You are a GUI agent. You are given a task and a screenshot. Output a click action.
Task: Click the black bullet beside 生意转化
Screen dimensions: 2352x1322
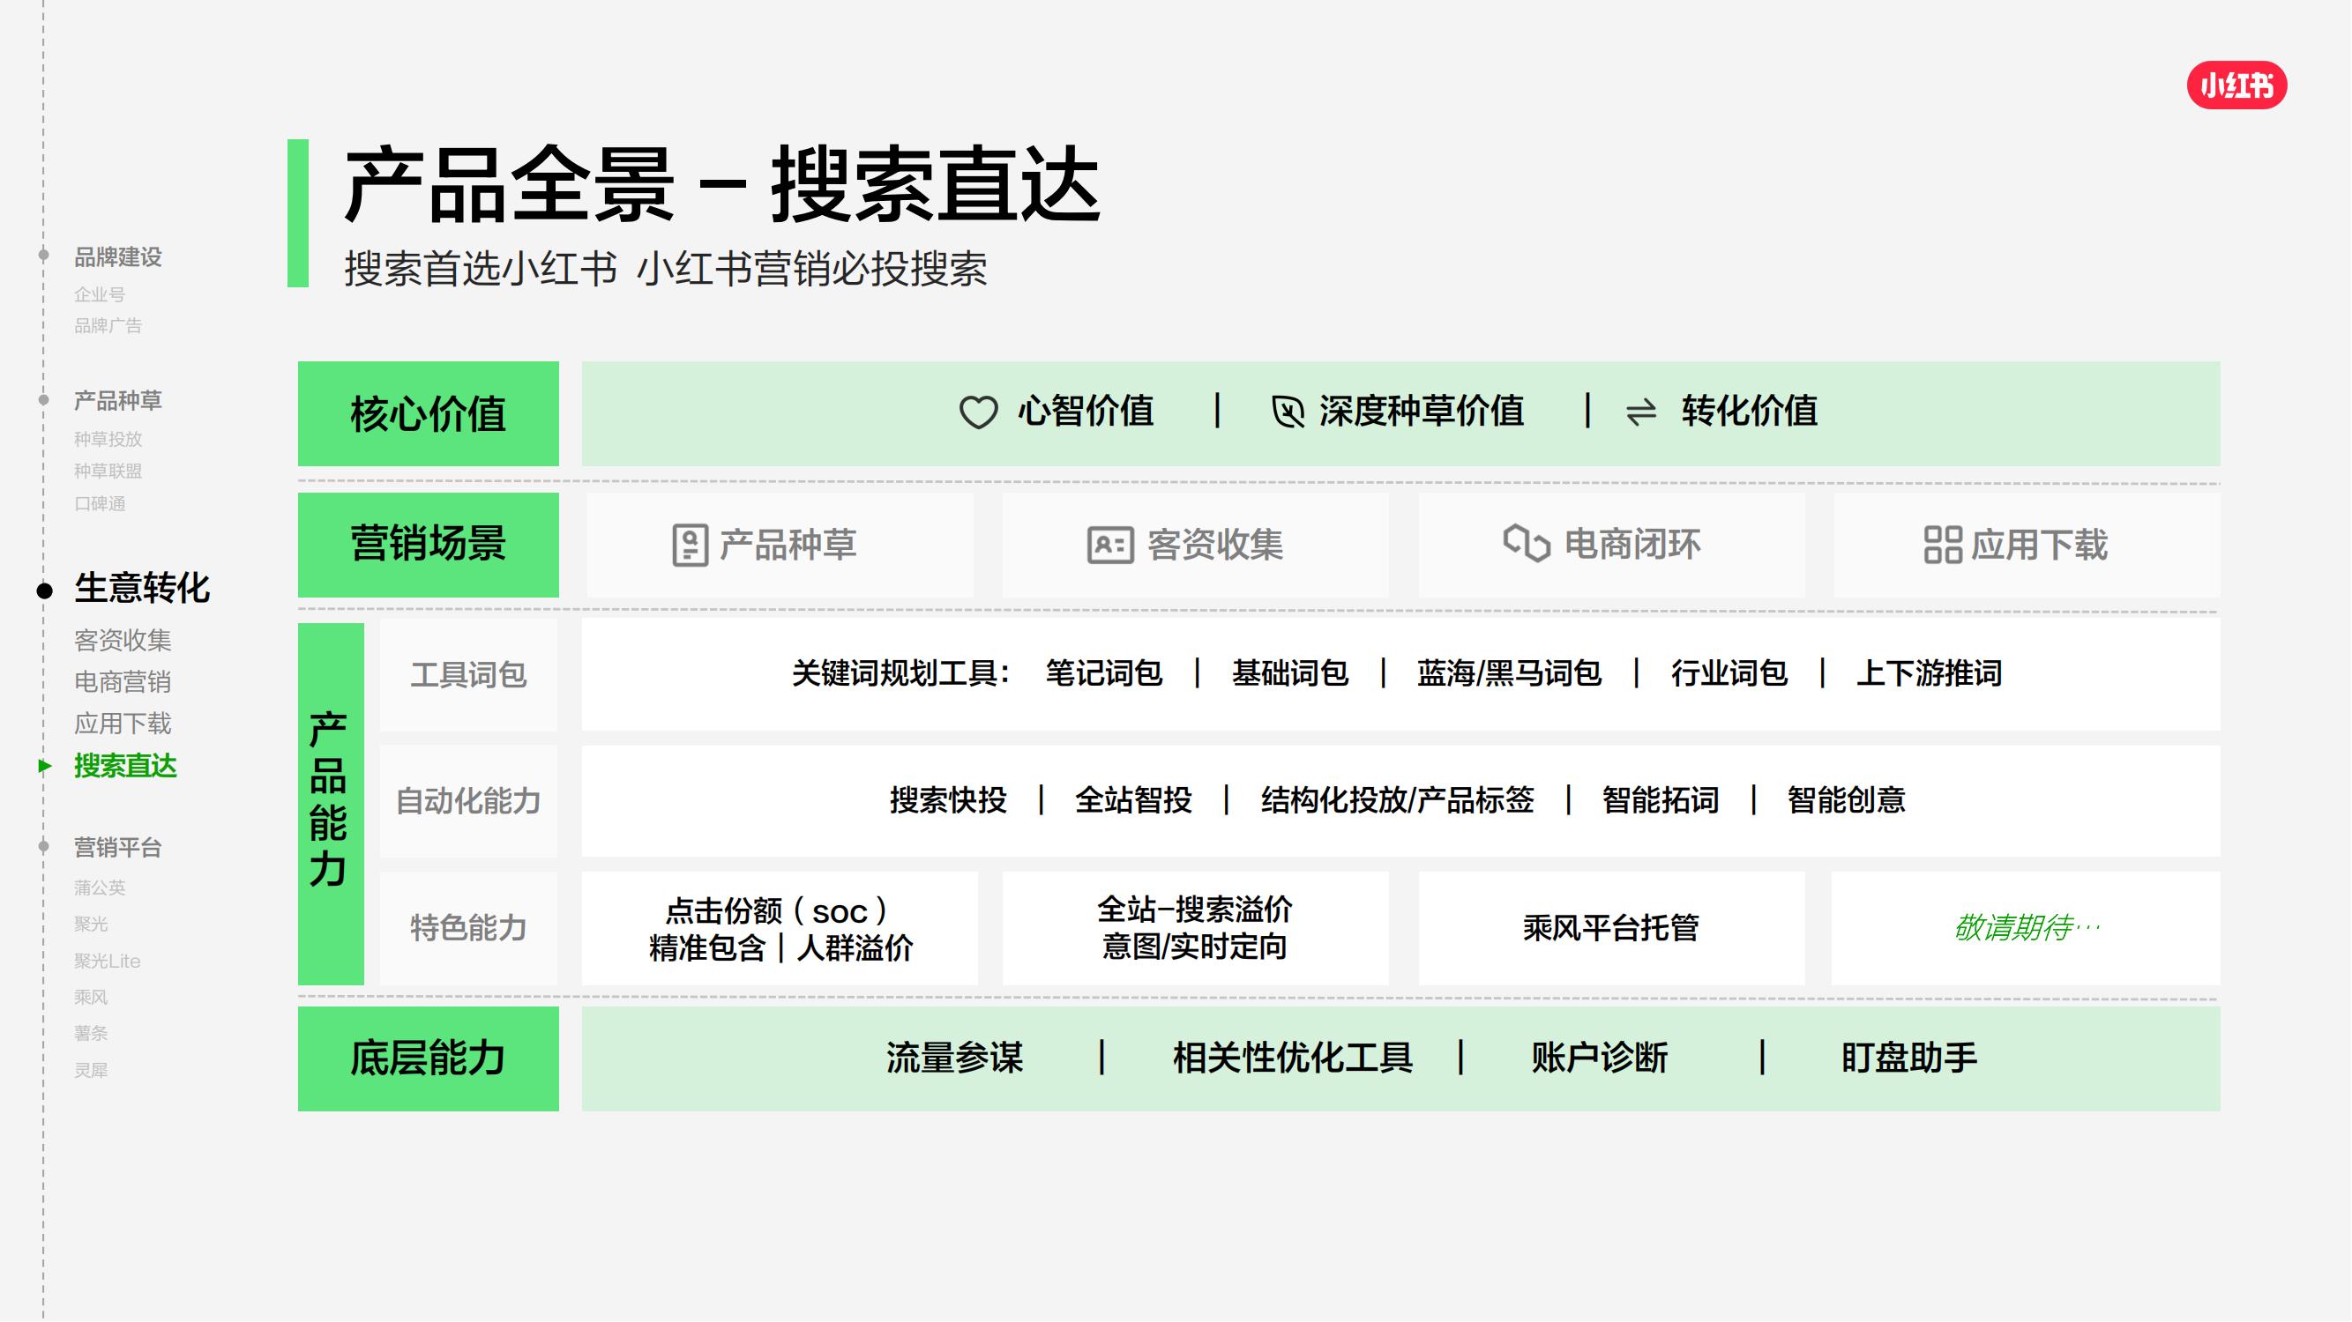point(44,591)
